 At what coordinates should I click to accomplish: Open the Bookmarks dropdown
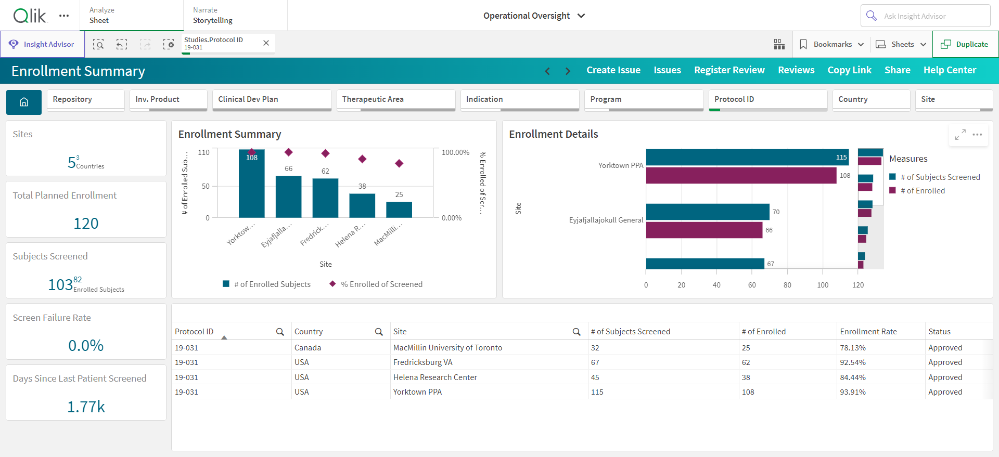point(831,44)
